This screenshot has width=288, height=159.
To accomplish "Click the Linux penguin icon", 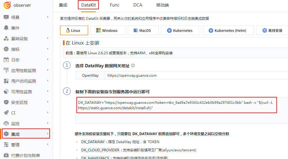I will point(68,30).
